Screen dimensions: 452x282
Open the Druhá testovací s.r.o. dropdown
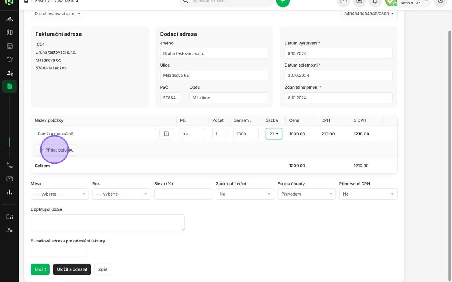click(57, 14)
